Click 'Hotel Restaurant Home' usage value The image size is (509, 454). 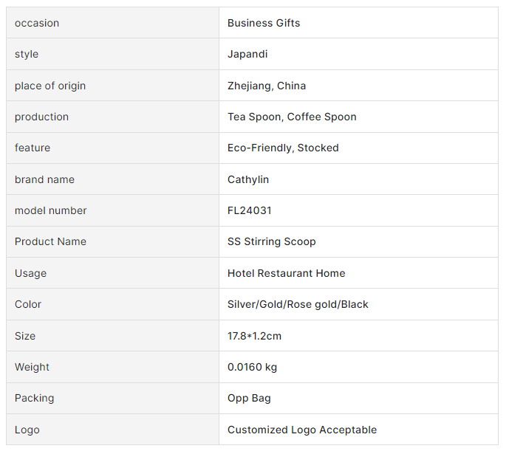tap(287, 273)
